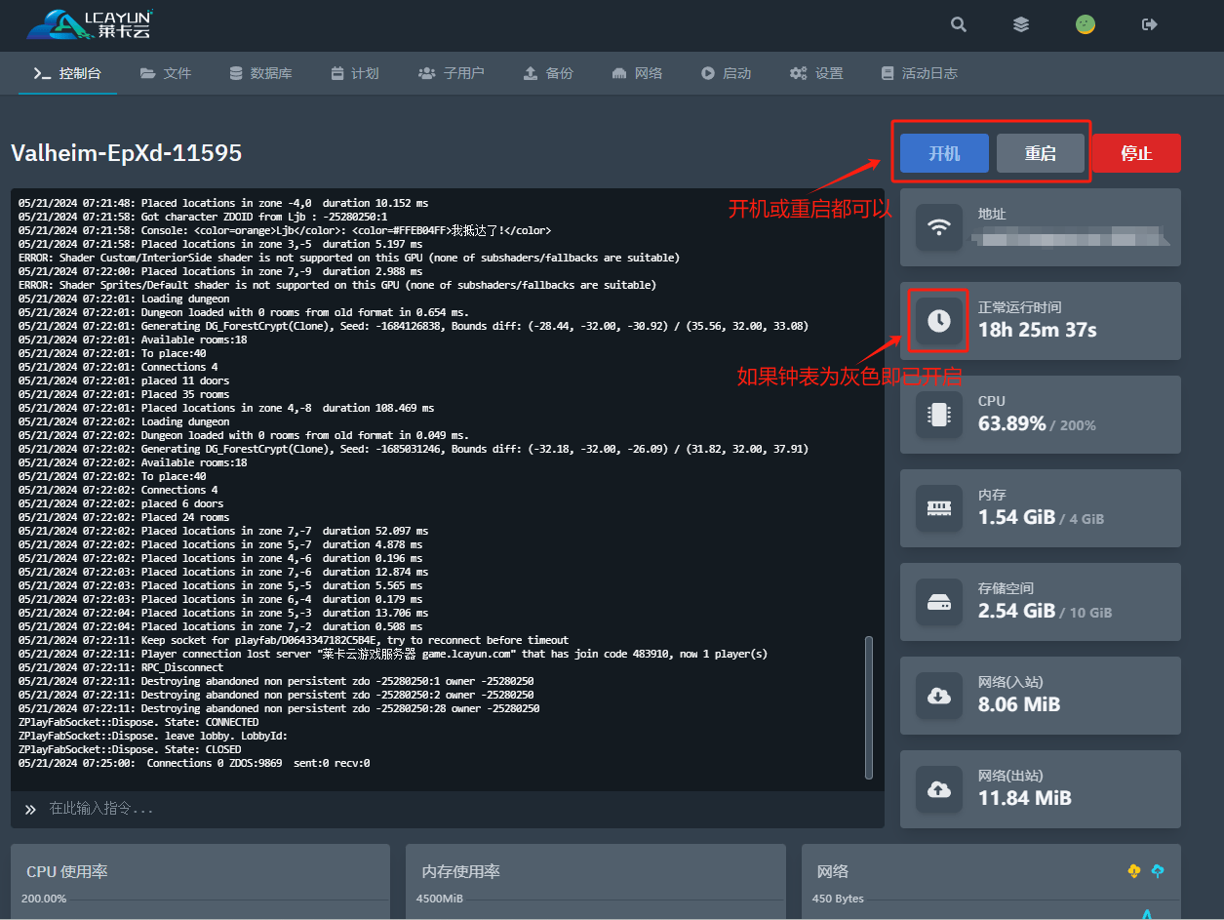Screen dimensions: 1224x920
Task: Click the red 停止 button
Action: pyautogui.click(x=1136, y=153)
